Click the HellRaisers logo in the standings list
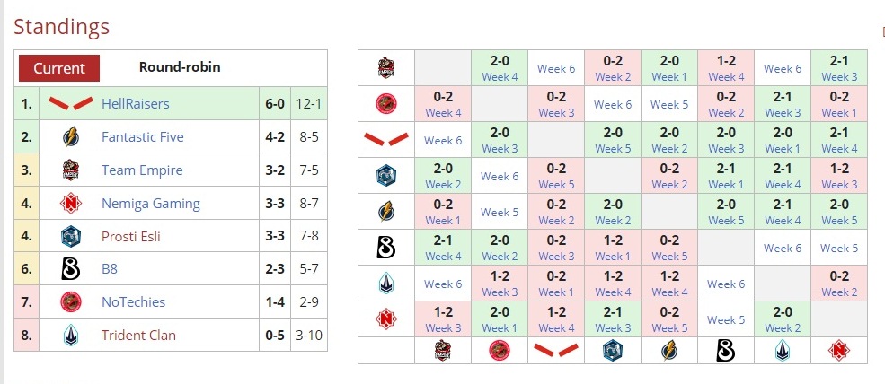 [x=71, y=104]
